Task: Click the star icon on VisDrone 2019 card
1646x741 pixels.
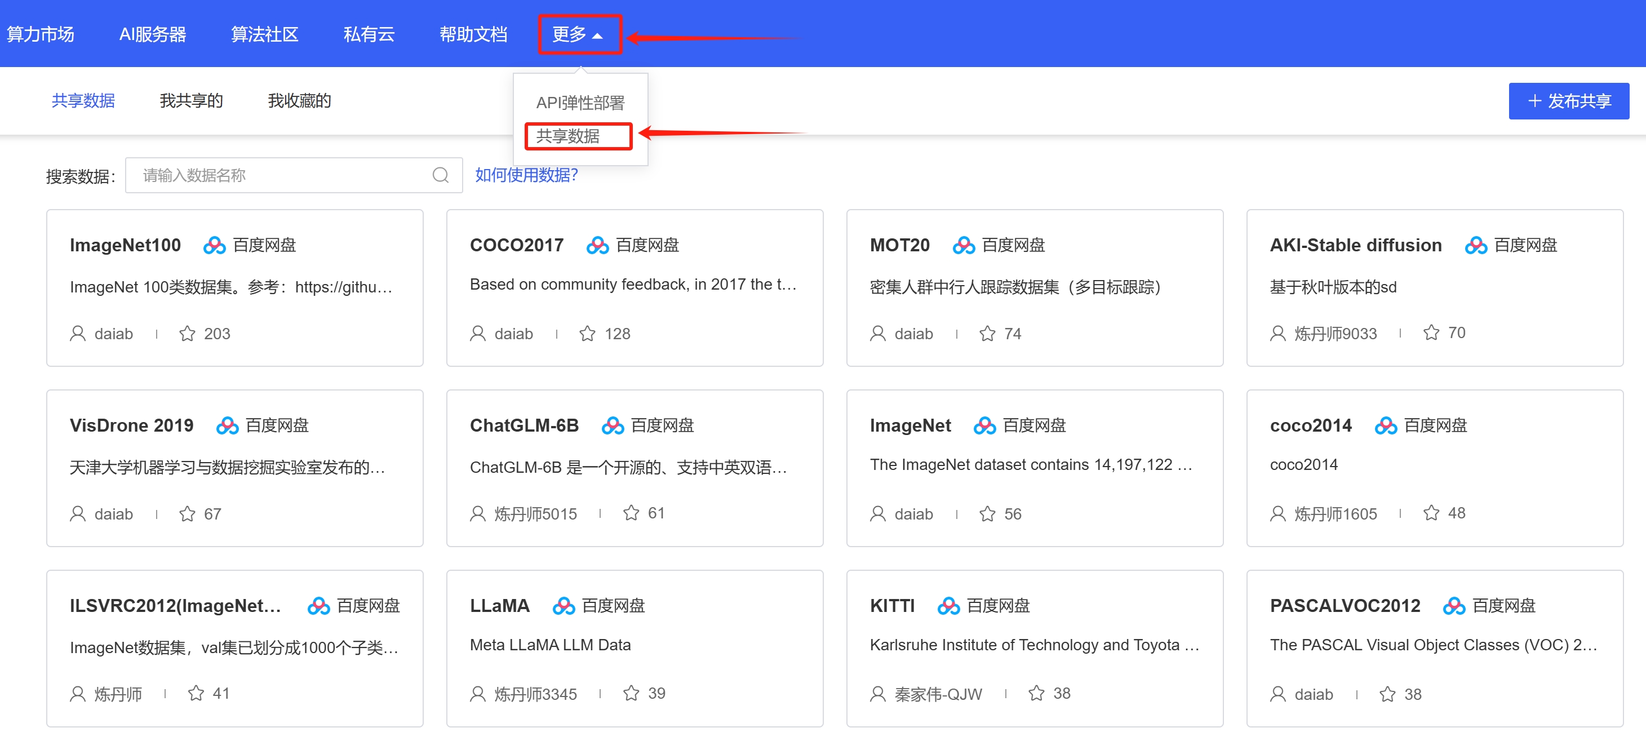Action: click(x=187, y=513)
